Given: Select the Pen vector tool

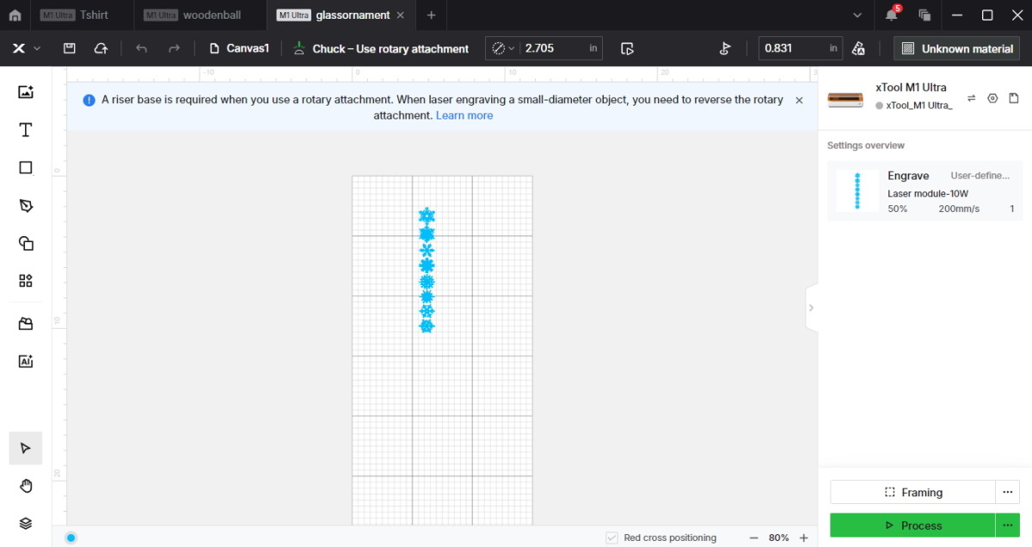Looking at the screenshot, I should [26, 205].
